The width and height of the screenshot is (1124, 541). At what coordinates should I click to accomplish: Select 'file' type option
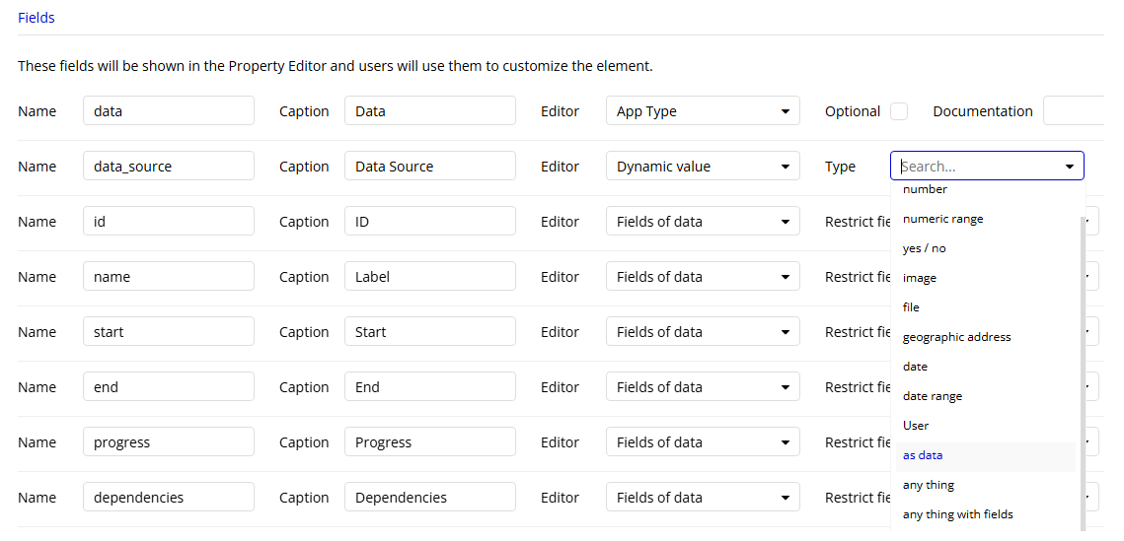[x=911, y=307]
